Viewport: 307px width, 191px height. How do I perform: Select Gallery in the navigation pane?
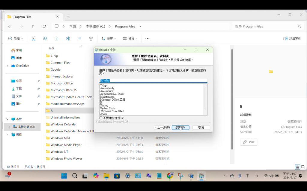click(16, 58)
